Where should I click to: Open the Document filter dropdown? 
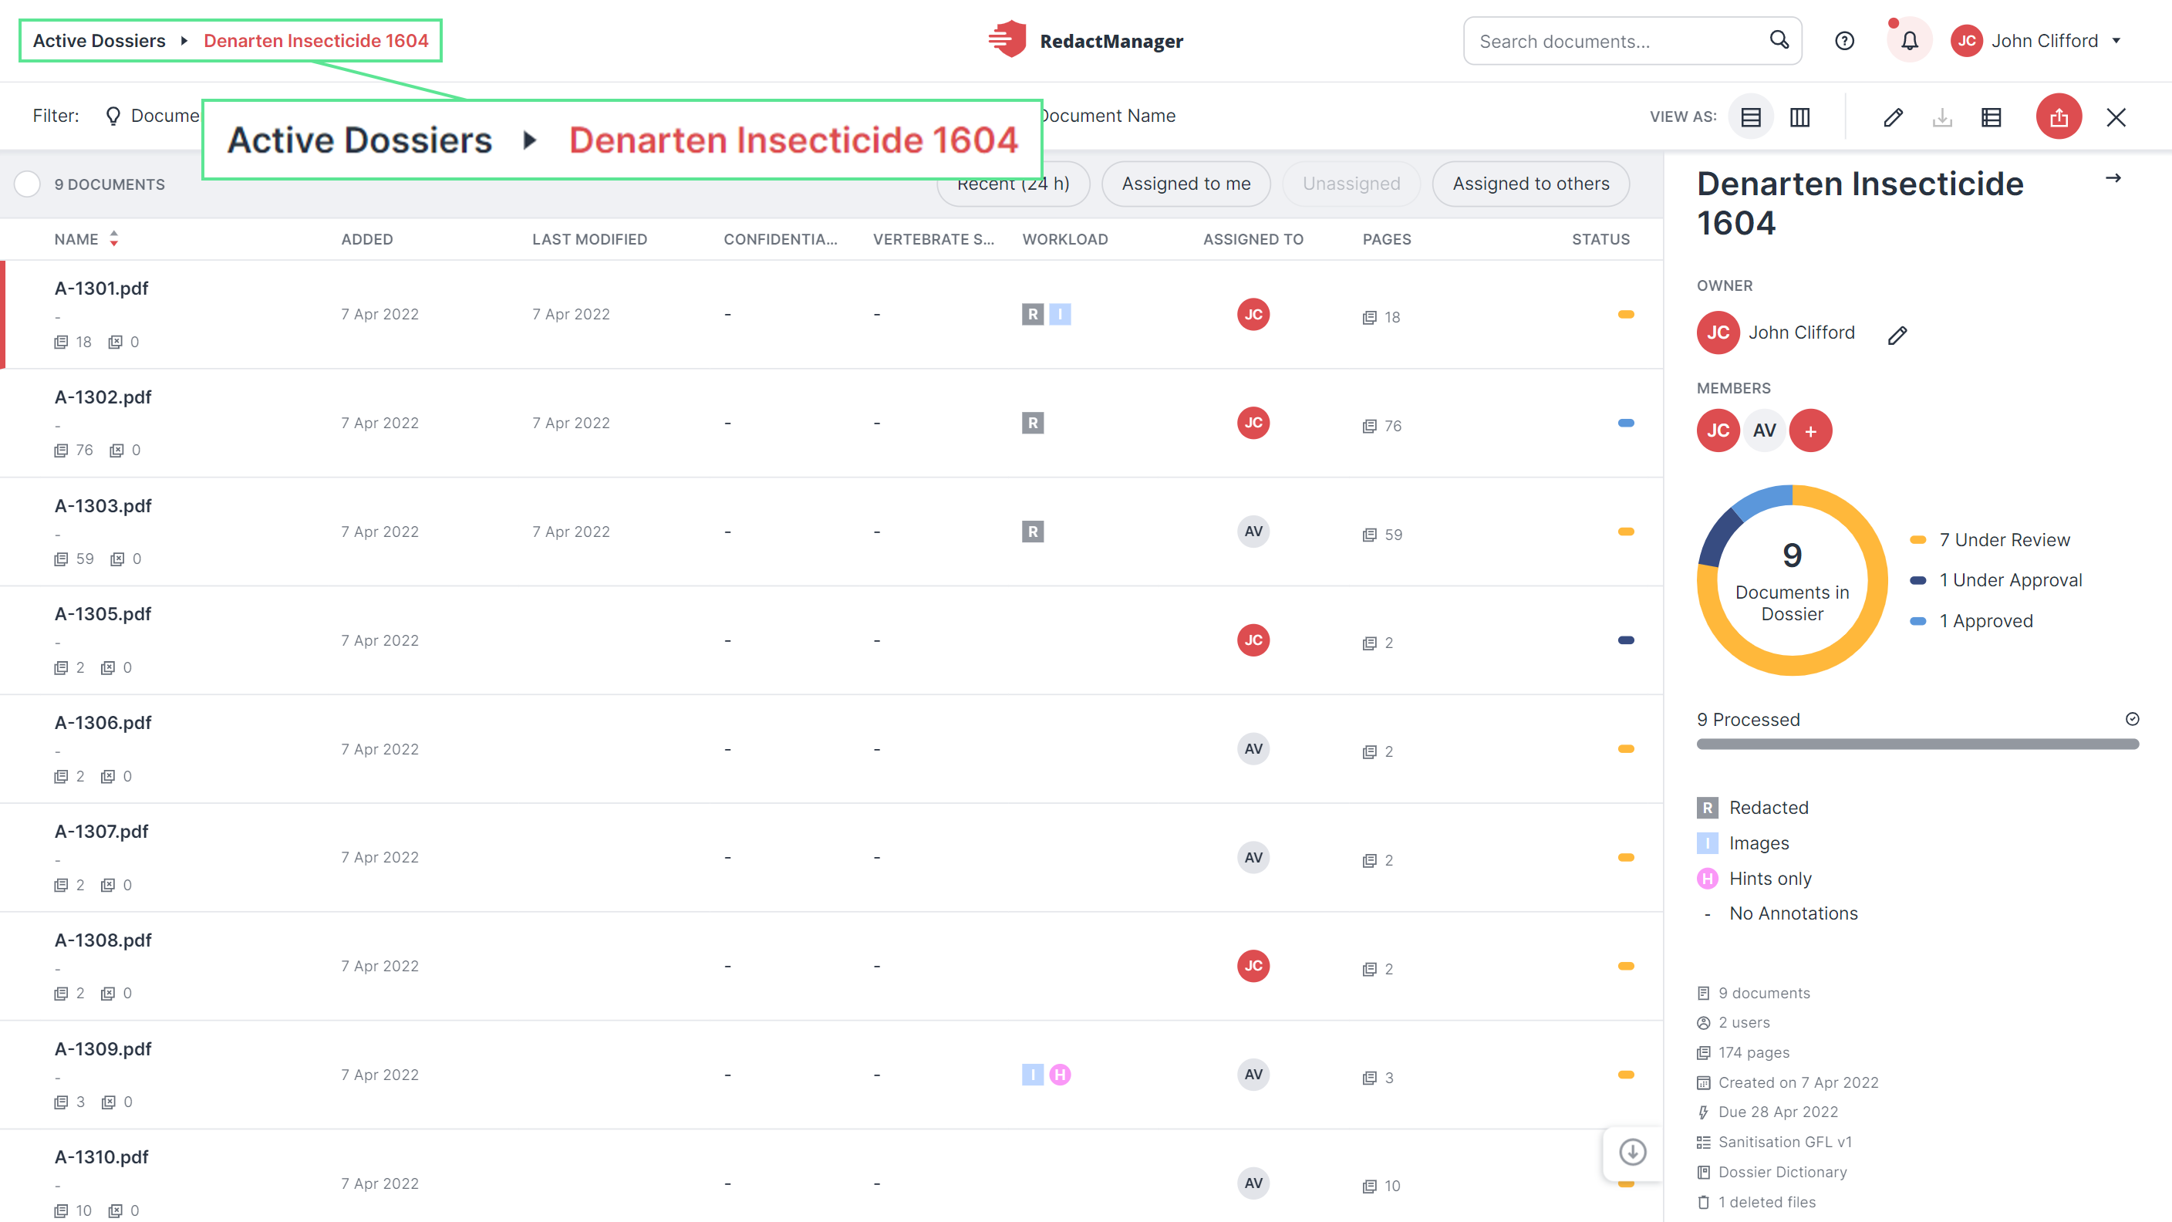[152, 116]
